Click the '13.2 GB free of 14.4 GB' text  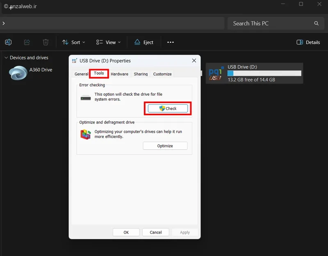click(x=251, y=80)
